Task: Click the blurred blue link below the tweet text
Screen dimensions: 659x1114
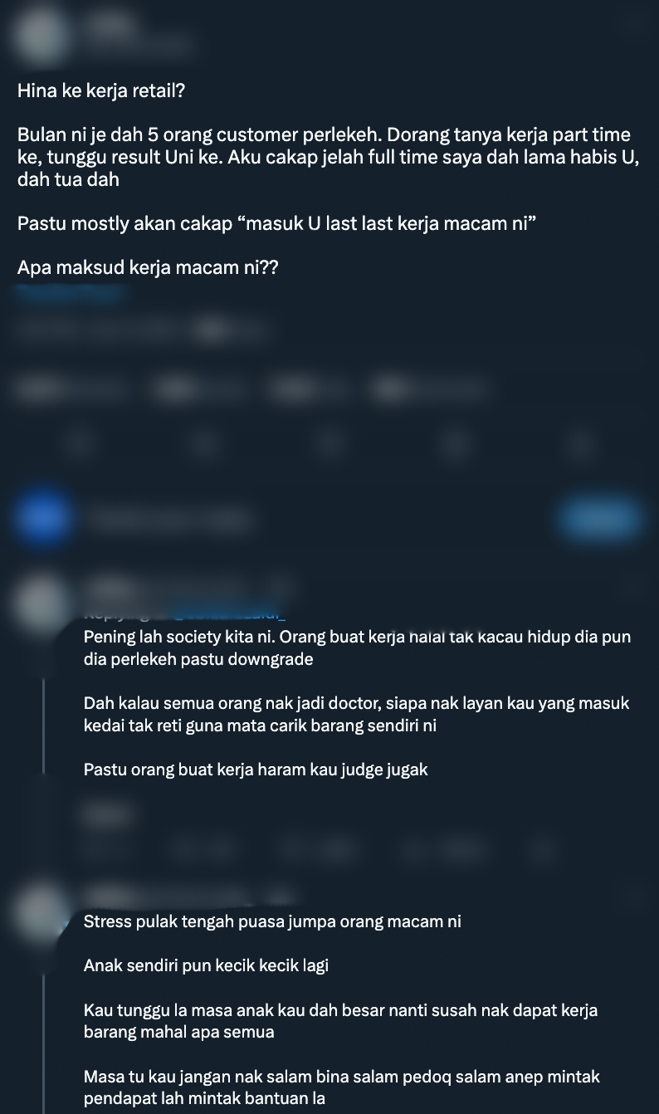Action: click(x=71, y=291)
